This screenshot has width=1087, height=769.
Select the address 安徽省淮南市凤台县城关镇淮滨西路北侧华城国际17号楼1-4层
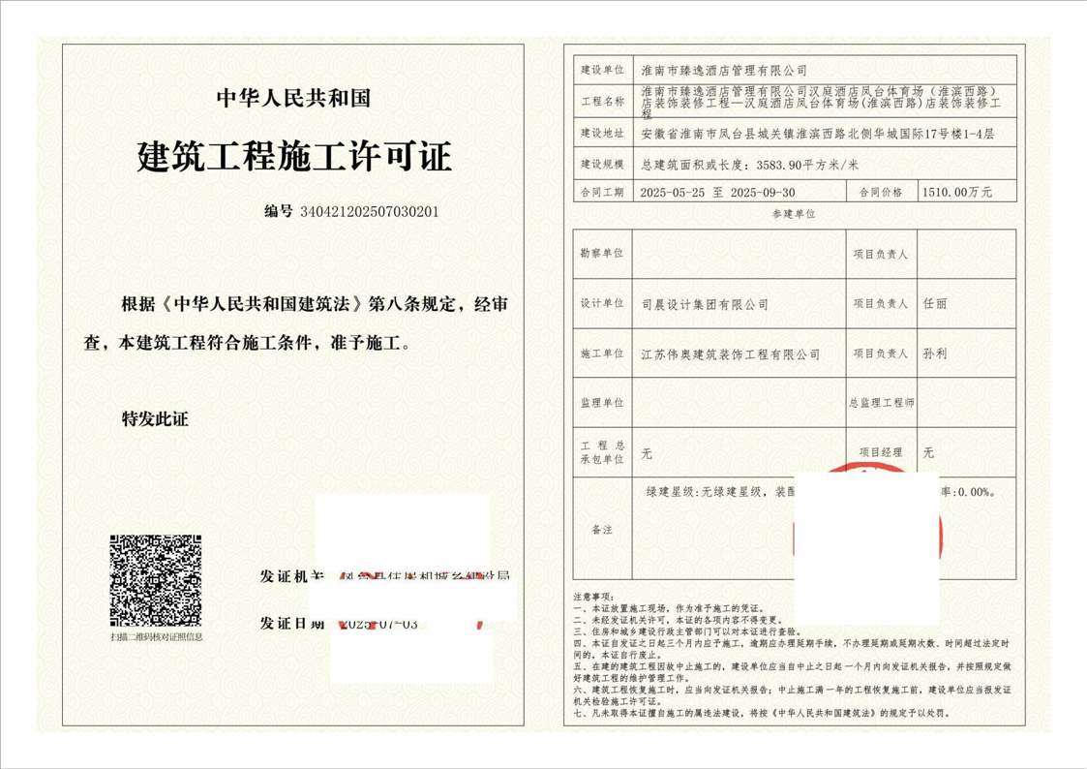[817, 134]
